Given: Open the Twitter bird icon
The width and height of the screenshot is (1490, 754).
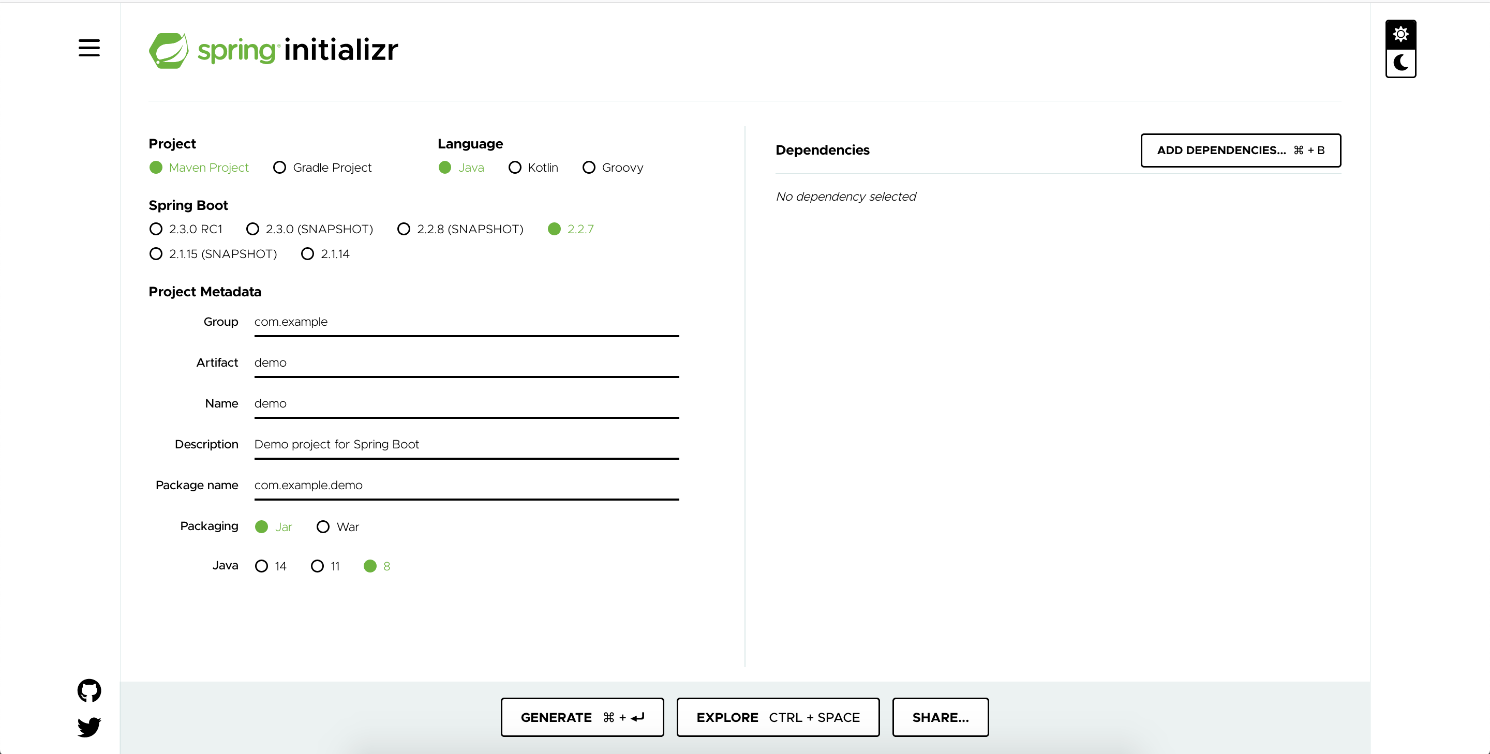Looking at the screenshot, I should coord(89,727).
